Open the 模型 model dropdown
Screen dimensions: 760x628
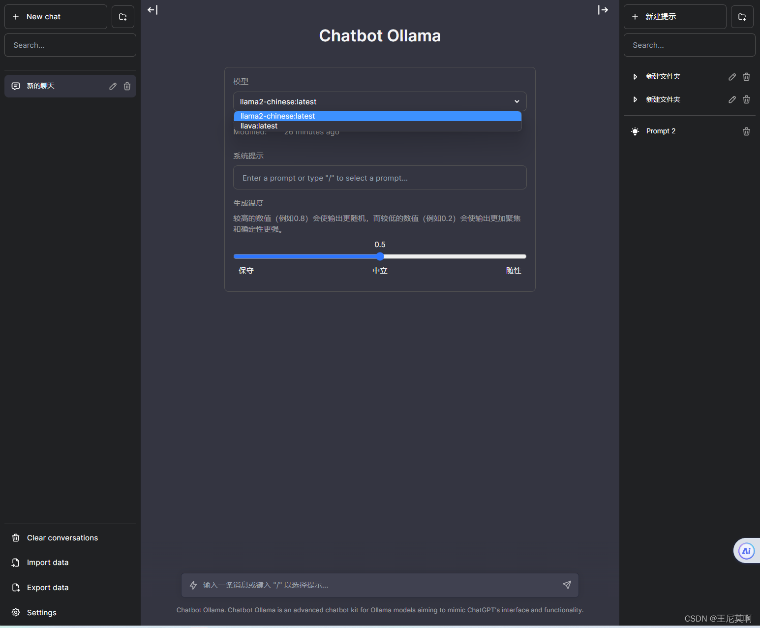coord(380,101)
